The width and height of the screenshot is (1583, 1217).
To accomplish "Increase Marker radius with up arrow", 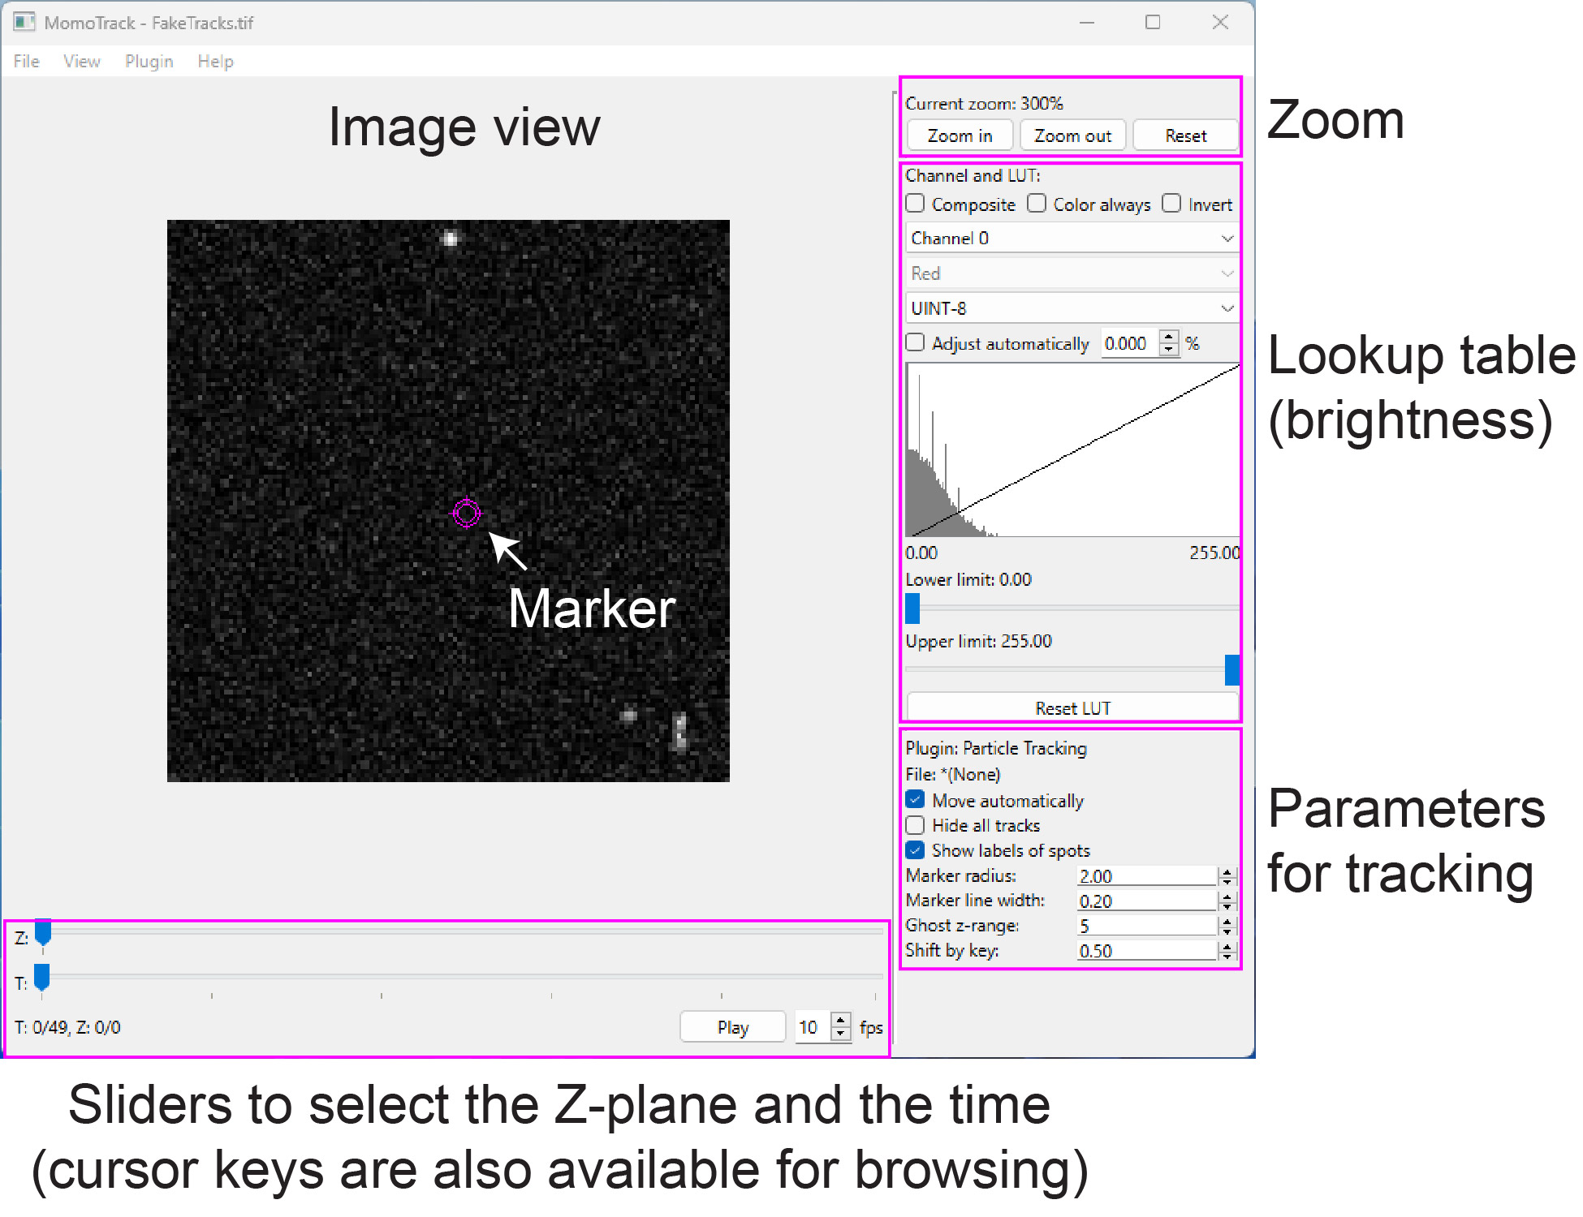I will pyautogui.click(x=1227, y=872).
